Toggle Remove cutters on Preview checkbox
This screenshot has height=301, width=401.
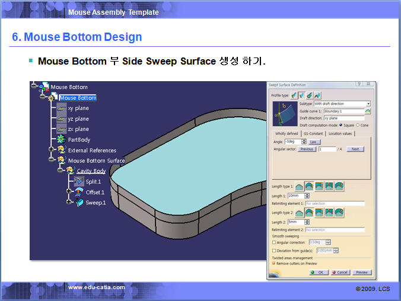[273, 263]
